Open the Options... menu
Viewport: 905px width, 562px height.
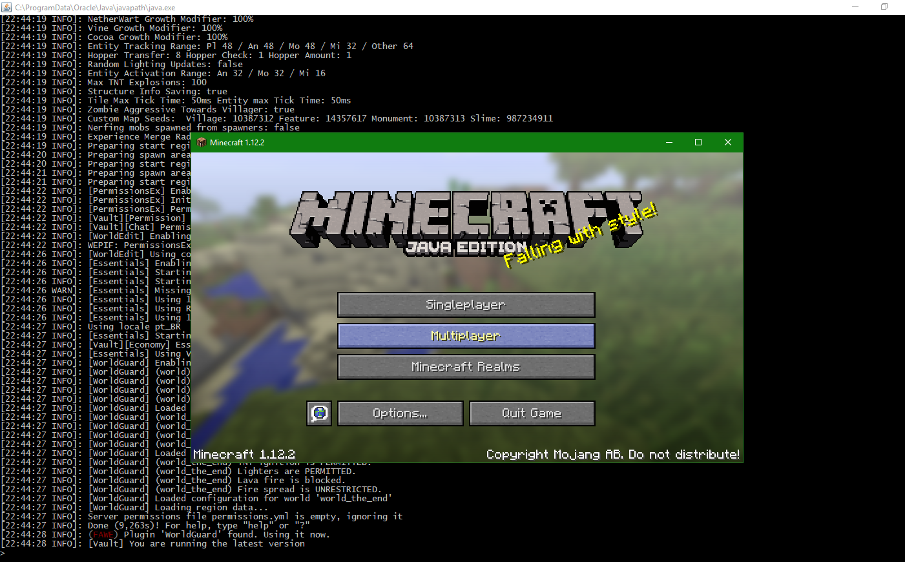(x=400, y=413)
